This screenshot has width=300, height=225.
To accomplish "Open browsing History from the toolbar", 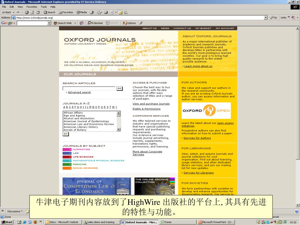I will [x=92, y=12].
